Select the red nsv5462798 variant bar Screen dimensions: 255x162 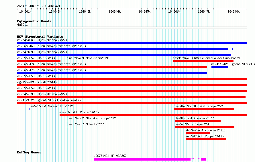click(131, 97)
